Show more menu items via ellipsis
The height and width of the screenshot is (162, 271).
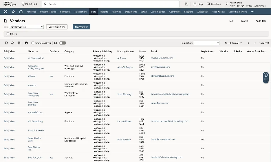point(252,12)
